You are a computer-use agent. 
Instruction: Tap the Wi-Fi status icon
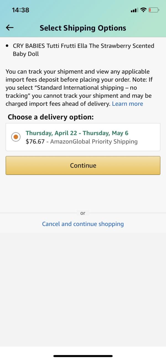tap(143, 10)
